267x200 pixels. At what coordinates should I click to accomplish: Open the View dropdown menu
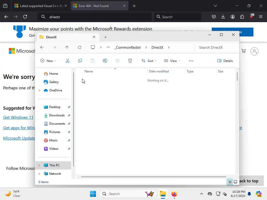pyautogui.click(x=172, y=61)
